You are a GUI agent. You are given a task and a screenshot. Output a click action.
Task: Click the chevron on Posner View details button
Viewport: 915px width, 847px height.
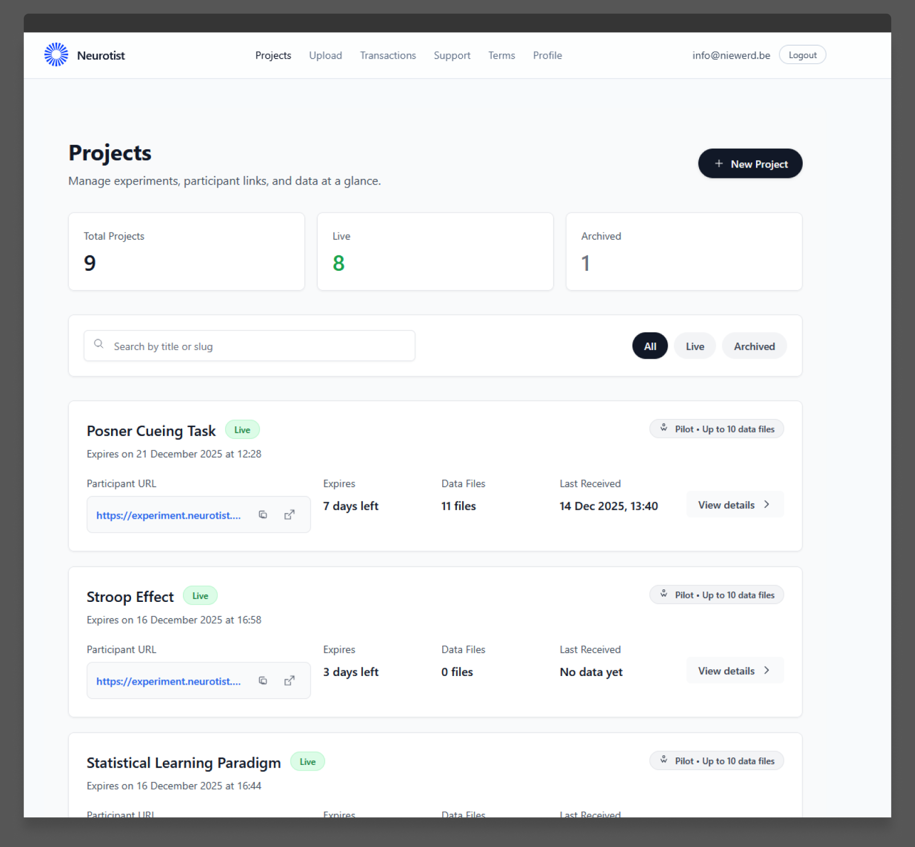(766, 504)
